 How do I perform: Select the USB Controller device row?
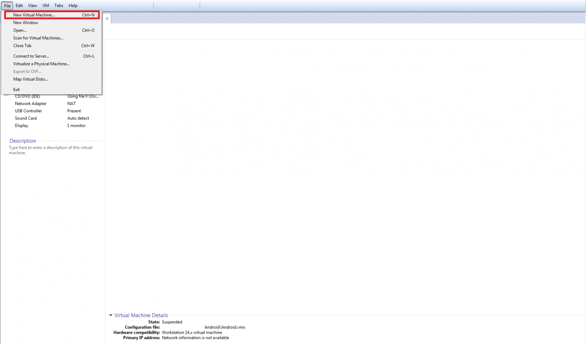coord(28,111)
